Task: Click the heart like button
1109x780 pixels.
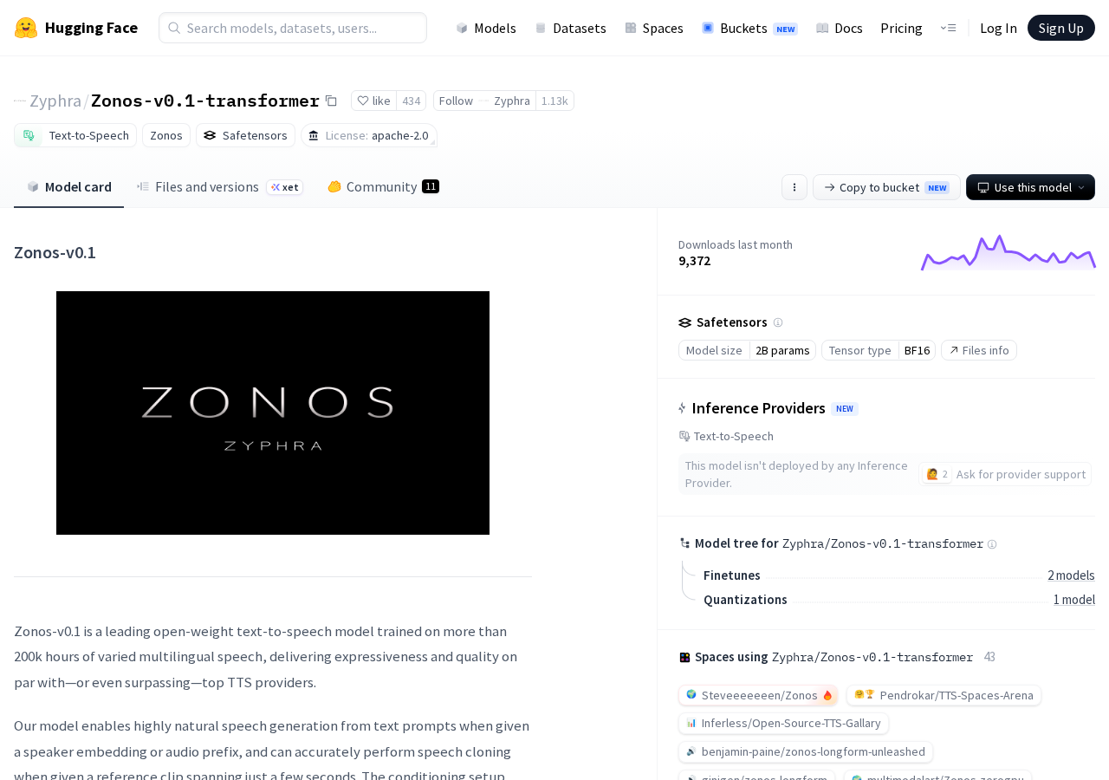Action: (373, 101)
